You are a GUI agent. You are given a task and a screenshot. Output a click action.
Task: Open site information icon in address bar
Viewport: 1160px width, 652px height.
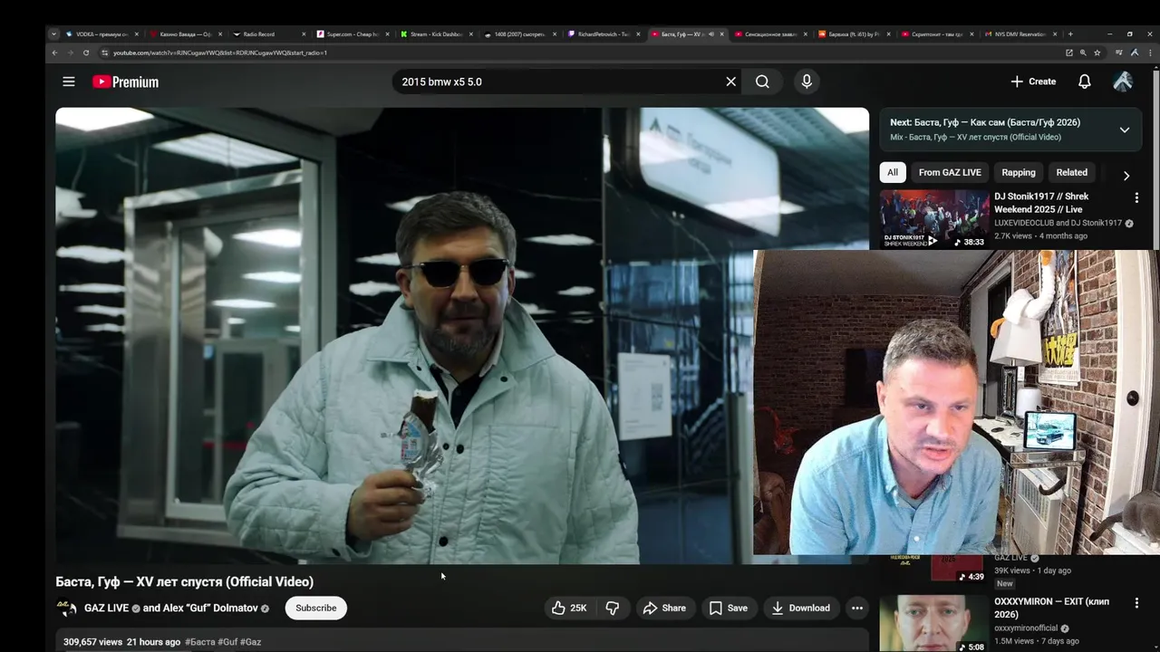click(x=104, y=53)
